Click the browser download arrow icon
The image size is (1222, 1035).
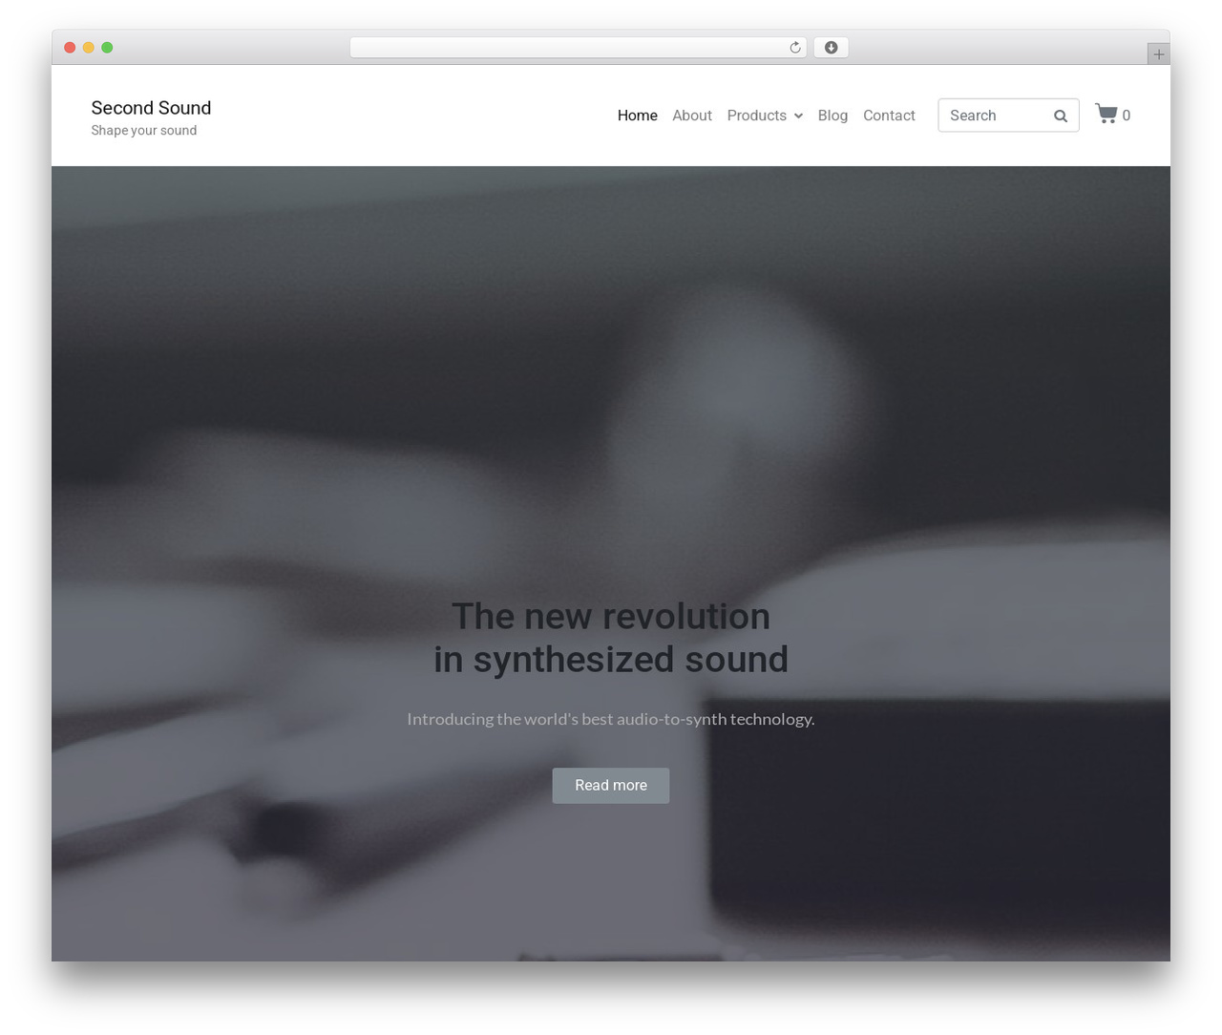[x=831, y=48]
